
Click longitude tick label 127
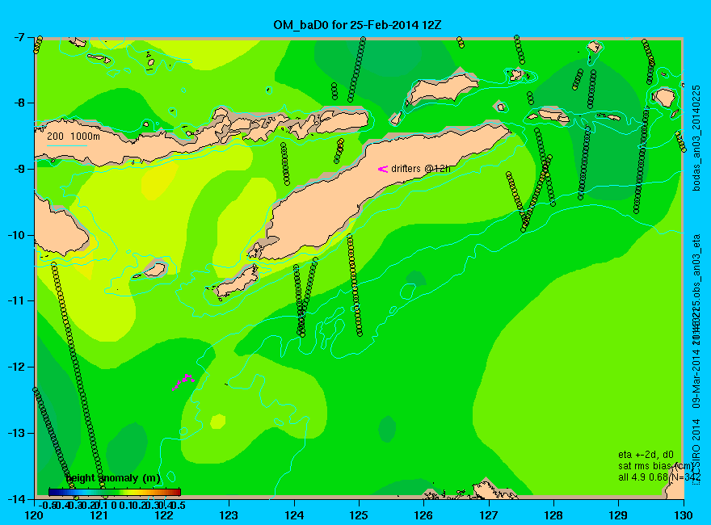point(489,515)
